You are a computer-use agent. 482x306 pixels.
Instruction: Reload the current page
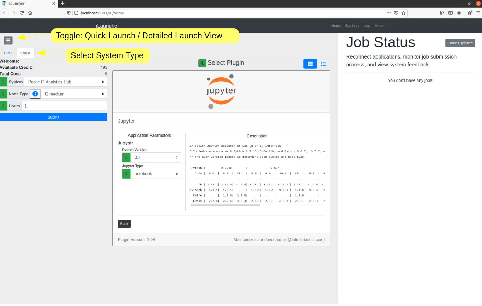[x=22, y=13]
